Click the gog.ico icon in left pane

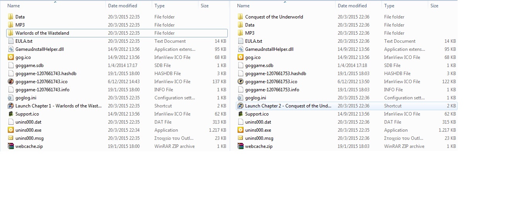tap(10, 57)
